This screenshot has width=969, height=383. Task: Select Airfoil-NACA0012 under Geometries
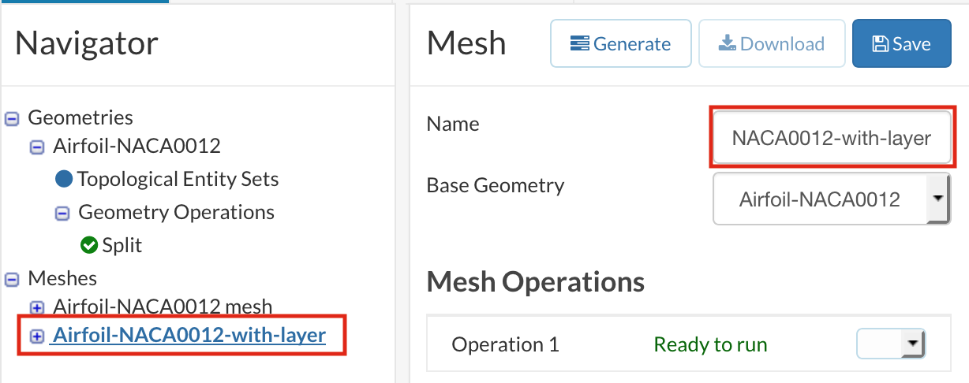click(x=137, y=147)
